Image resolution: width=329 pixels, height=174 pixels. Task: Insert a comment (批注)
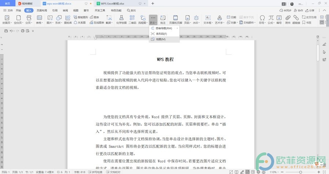pos(163,19)
